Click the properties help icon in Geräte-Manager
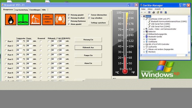192x108 pixels. tap(158, 12)
